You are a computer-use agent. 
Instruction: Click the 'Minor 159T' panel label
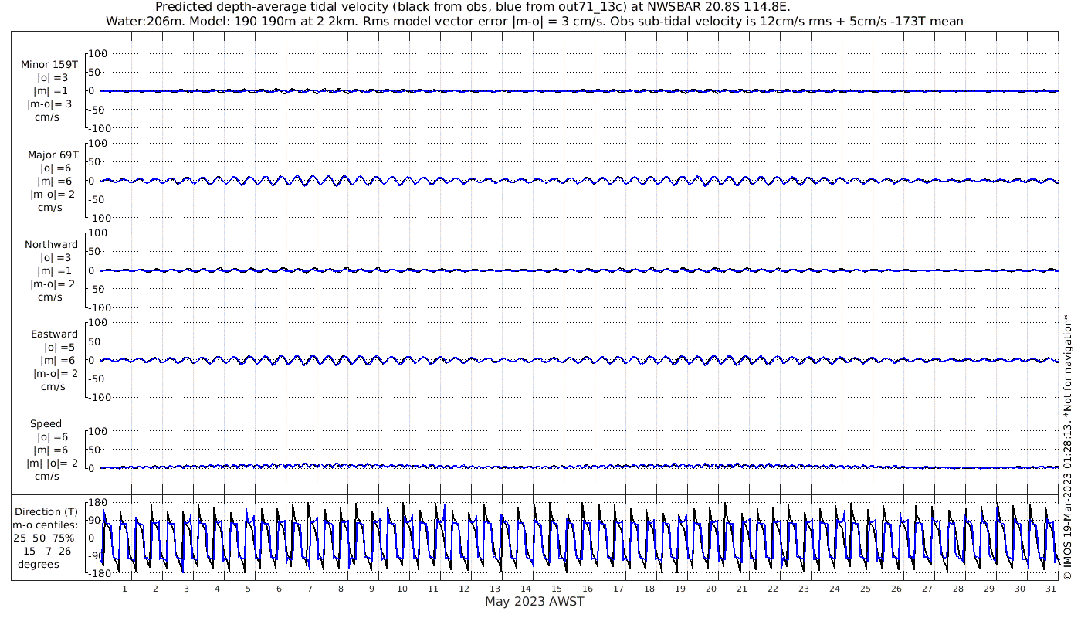49,65
